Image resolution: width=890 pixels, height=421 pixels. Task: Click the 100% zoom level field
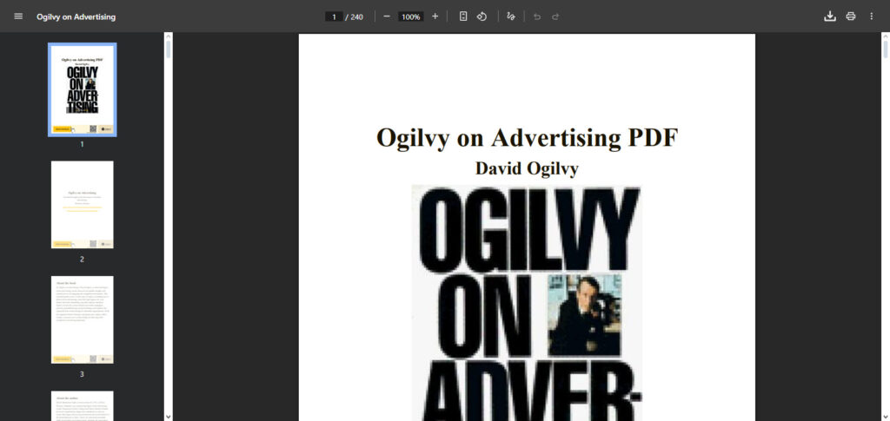[x=410, y=17]
